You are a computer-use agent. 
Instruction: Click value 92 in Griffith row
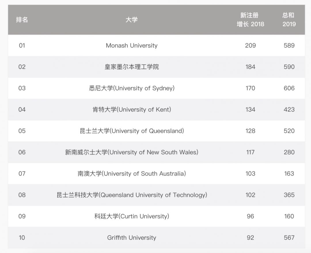(x=250, y=238)
